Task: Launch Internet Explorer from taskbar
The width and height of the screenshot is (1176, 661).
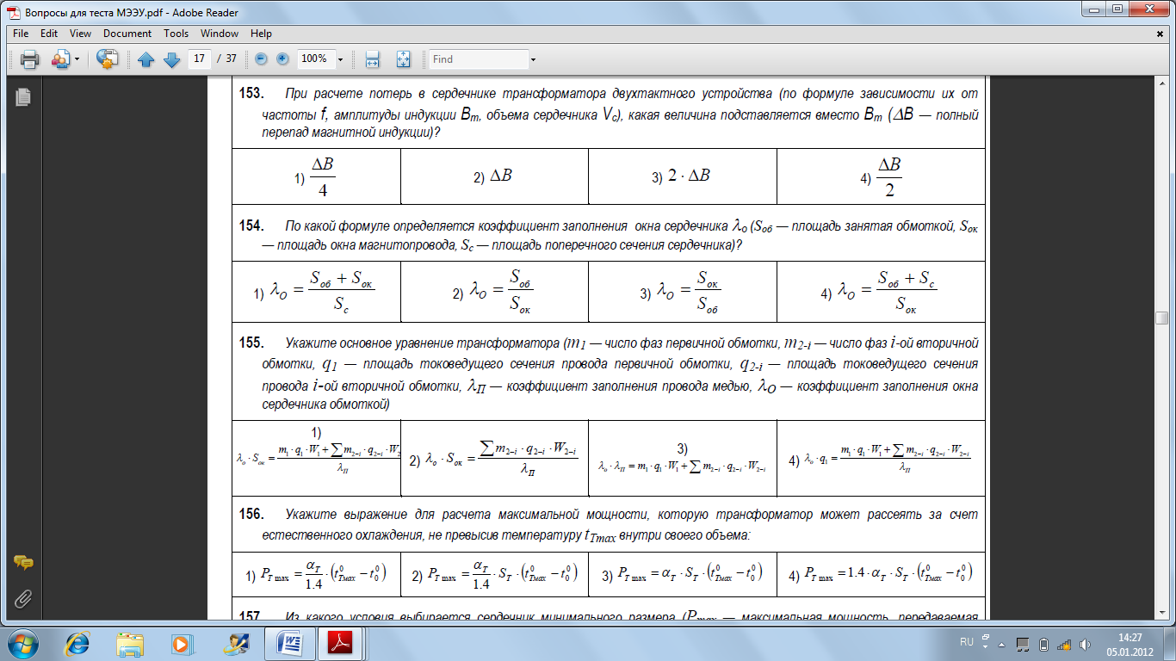Action: point(77,644)
